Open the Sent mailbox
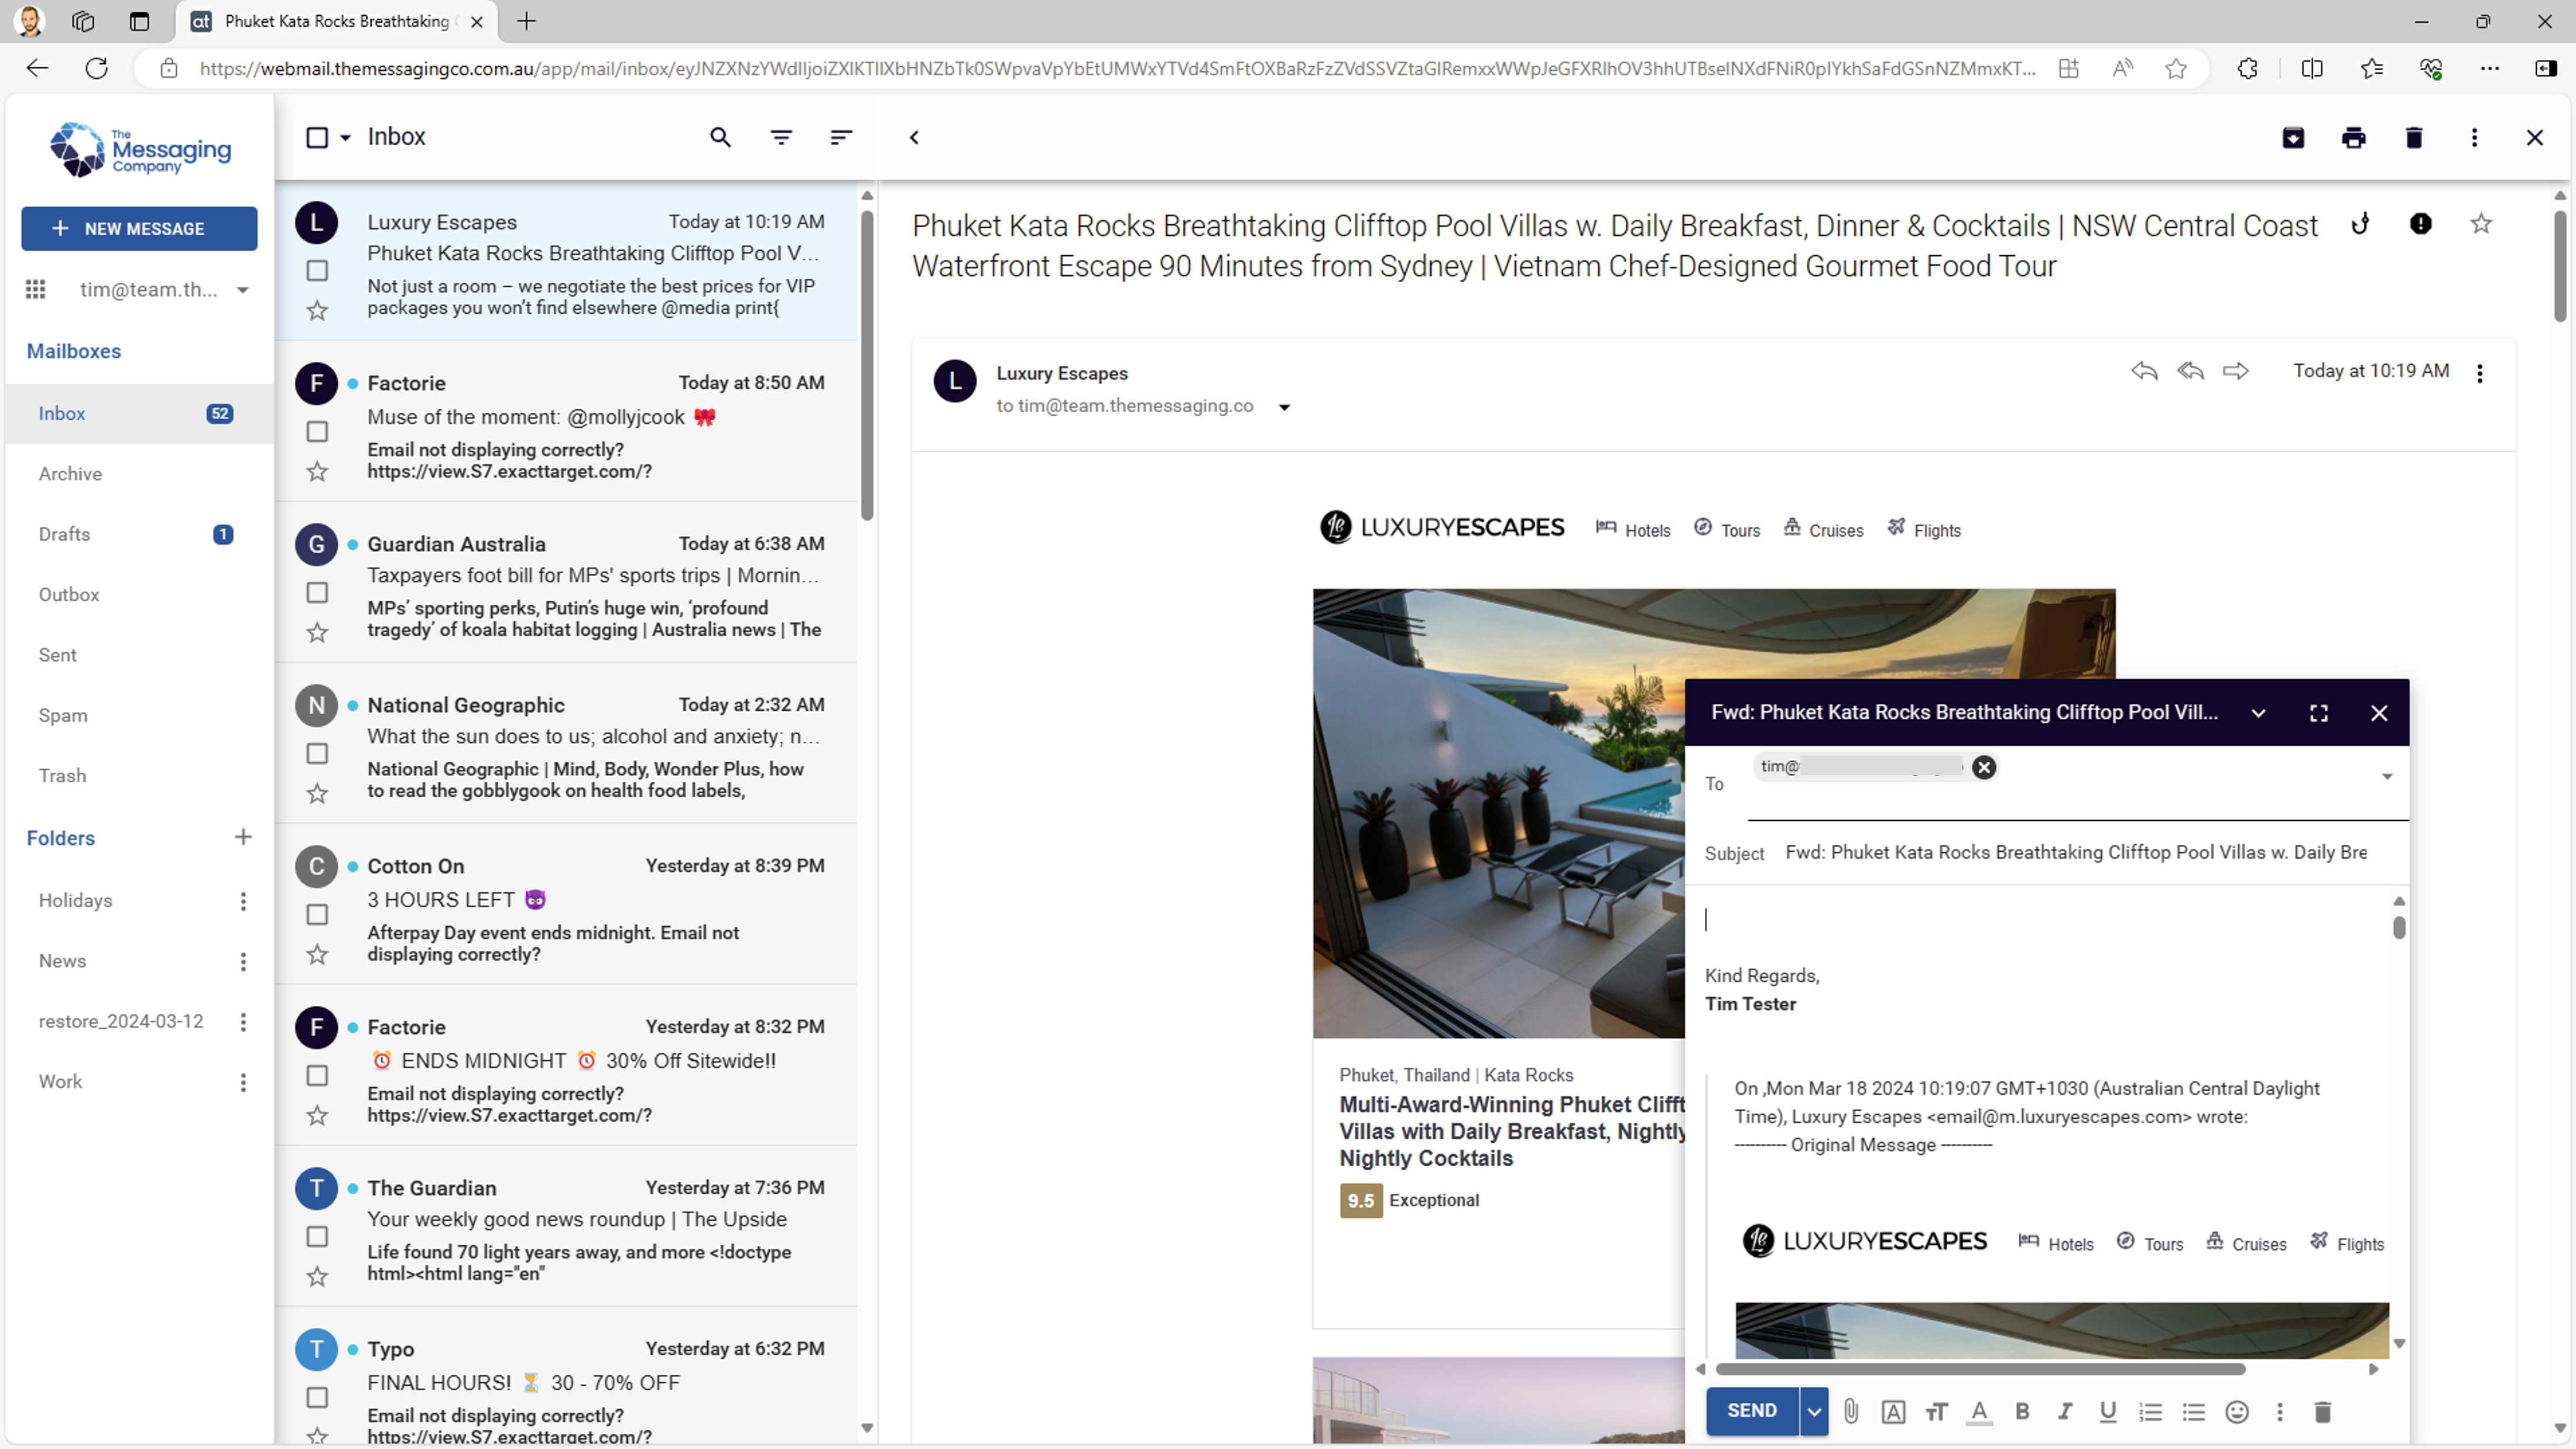The width and height of the screenshot is (2576, 1449). pos(139,655)
